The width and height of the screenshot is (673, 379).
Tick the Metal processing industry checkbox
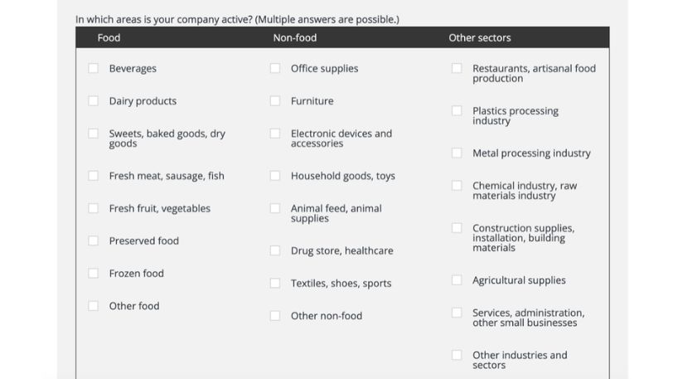tap(457, 153)
